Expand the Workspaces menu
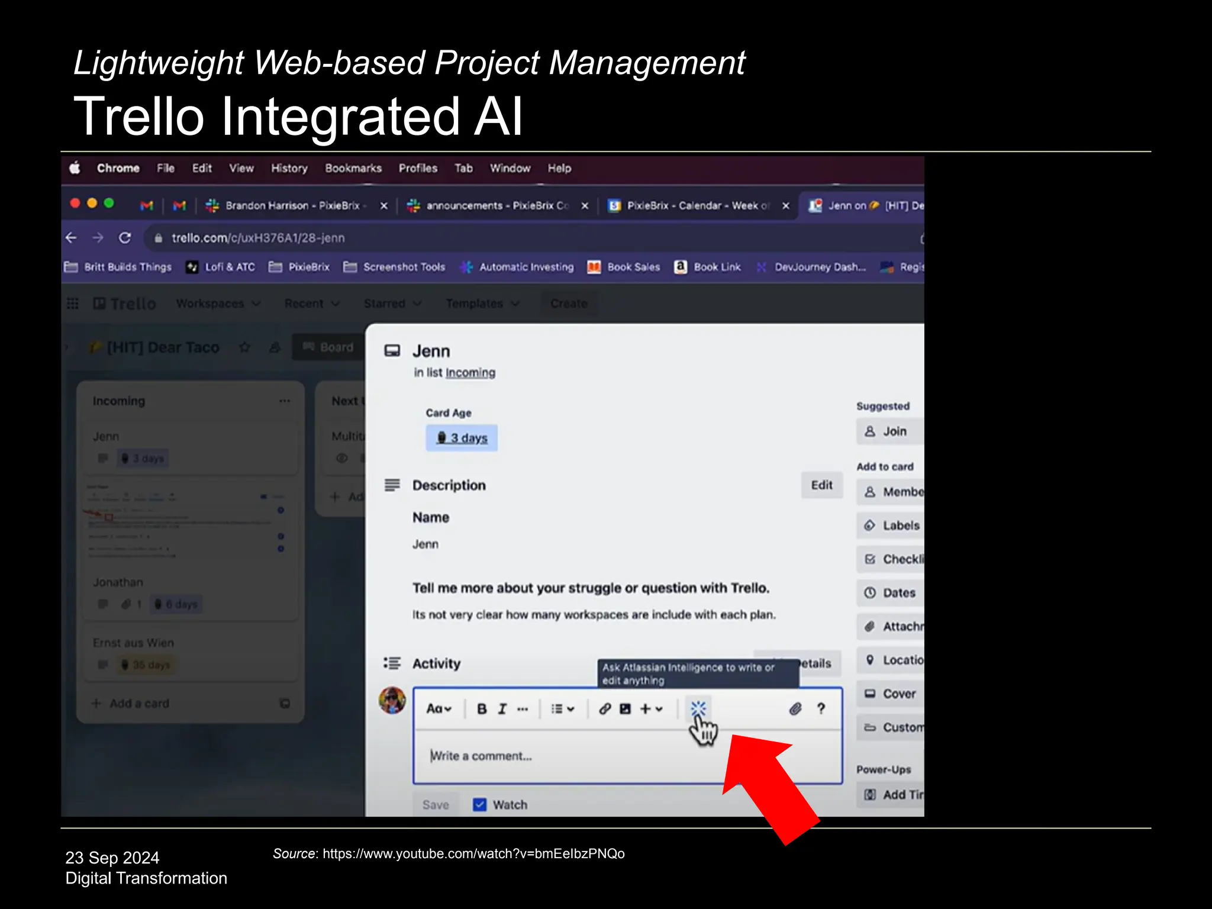Image resolution: width=1212 pixels, height=909 pixels. (218, 304)
